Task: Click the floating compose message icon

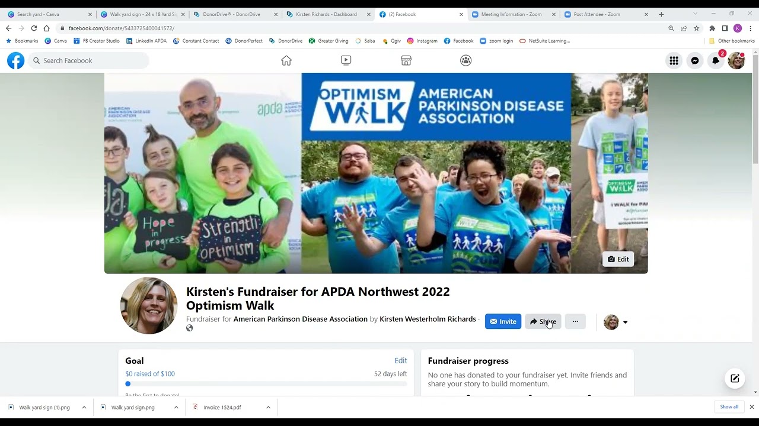Action: point(735,379)
